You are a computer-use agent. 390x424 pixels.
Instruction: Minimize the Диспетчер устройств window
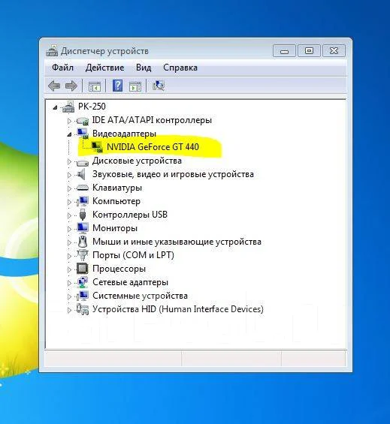[x=284, y=50]
